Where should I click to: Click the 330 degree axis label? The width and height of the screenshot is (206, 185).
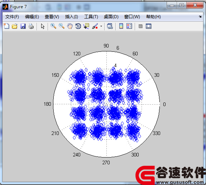(157, 133)
